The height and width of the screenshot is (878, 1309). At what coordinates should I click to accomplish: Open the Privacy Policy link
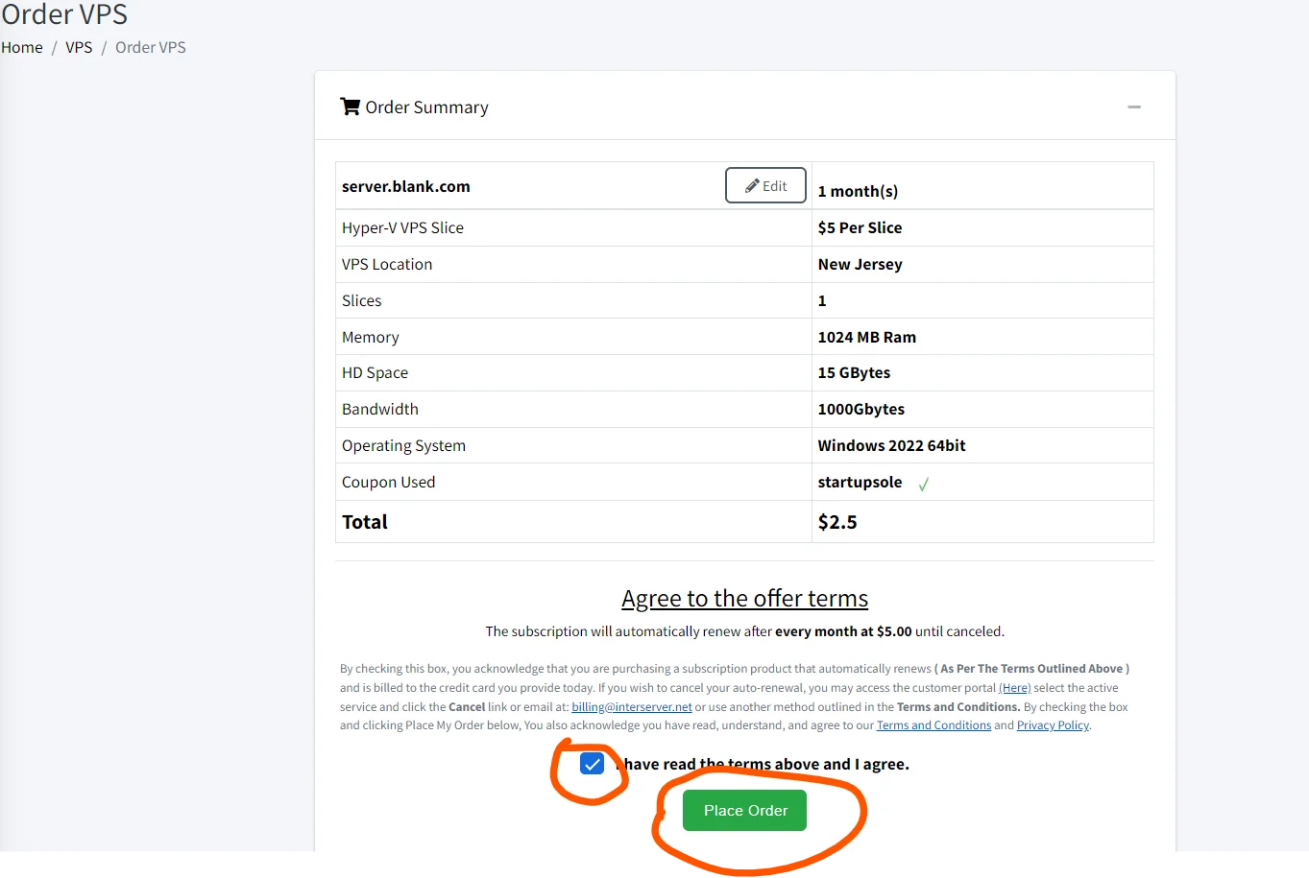(1053, 725)
